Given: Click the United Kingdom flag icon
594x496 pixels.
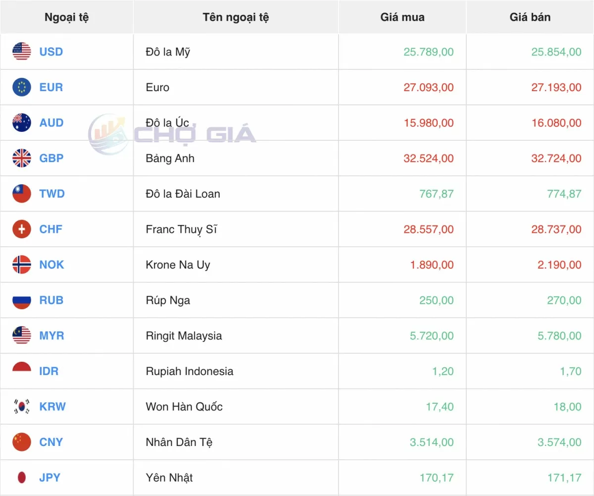Looking at the screenshot, I should click(22, 158).
